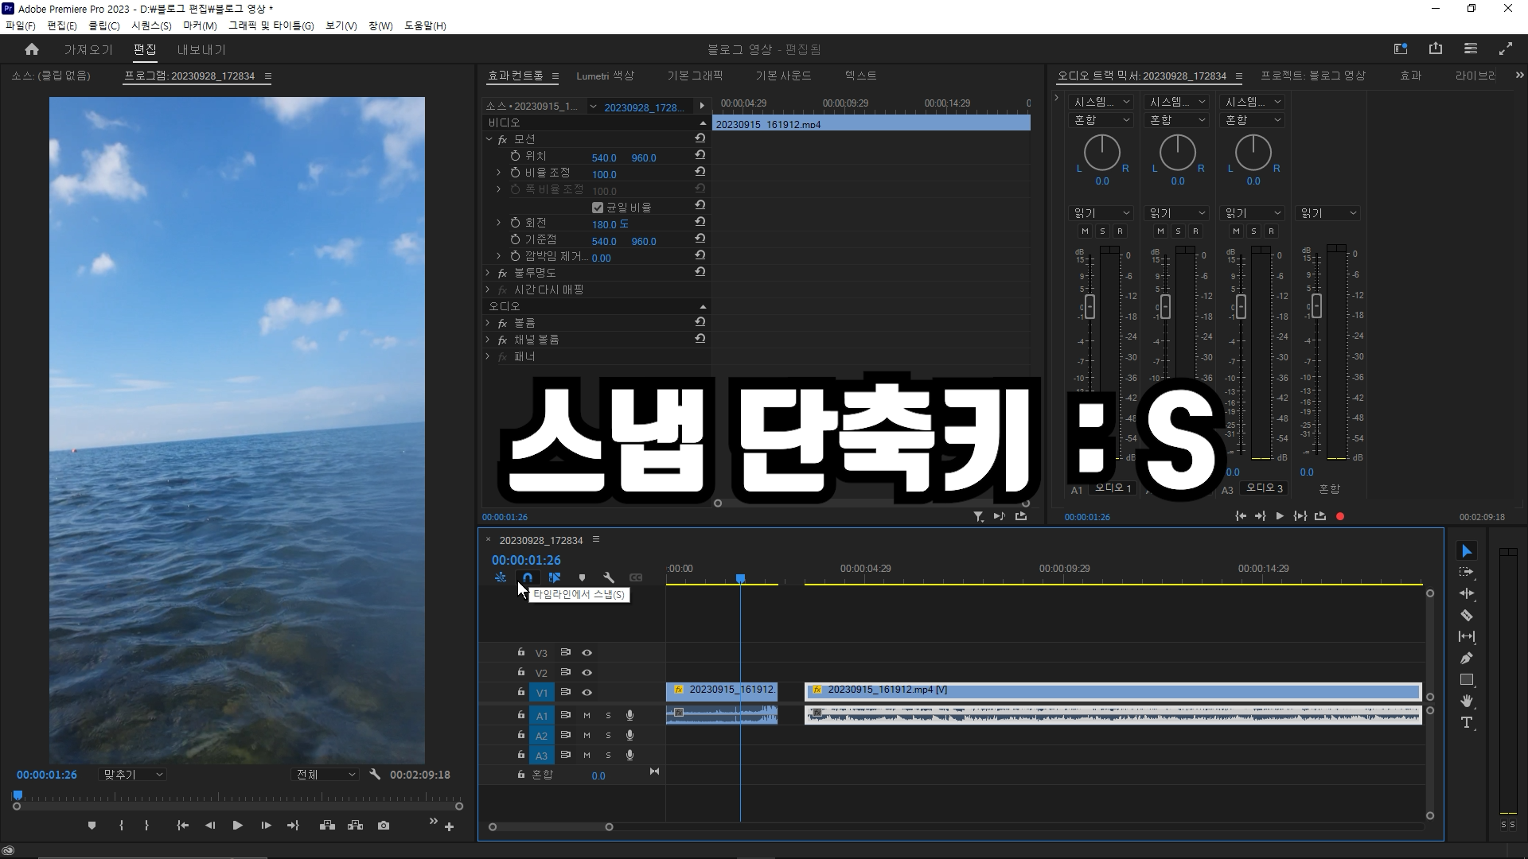Select the Razor tool
This screenshot has height=859, width=1528.
(1468, 615)
